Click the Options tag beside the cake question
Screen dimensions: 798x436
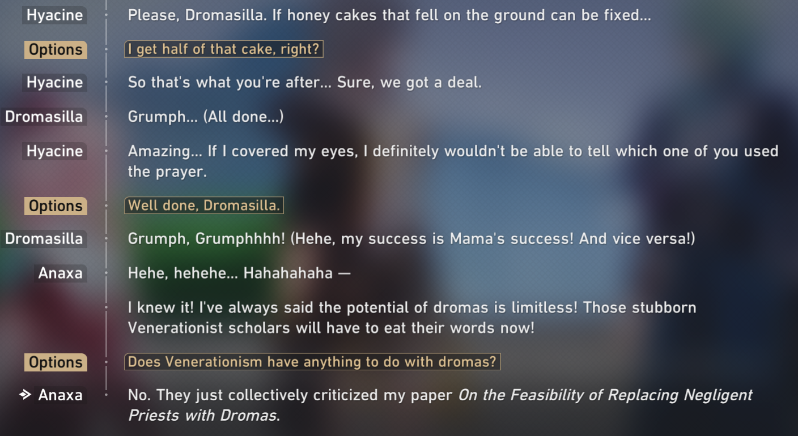point(56,50)
